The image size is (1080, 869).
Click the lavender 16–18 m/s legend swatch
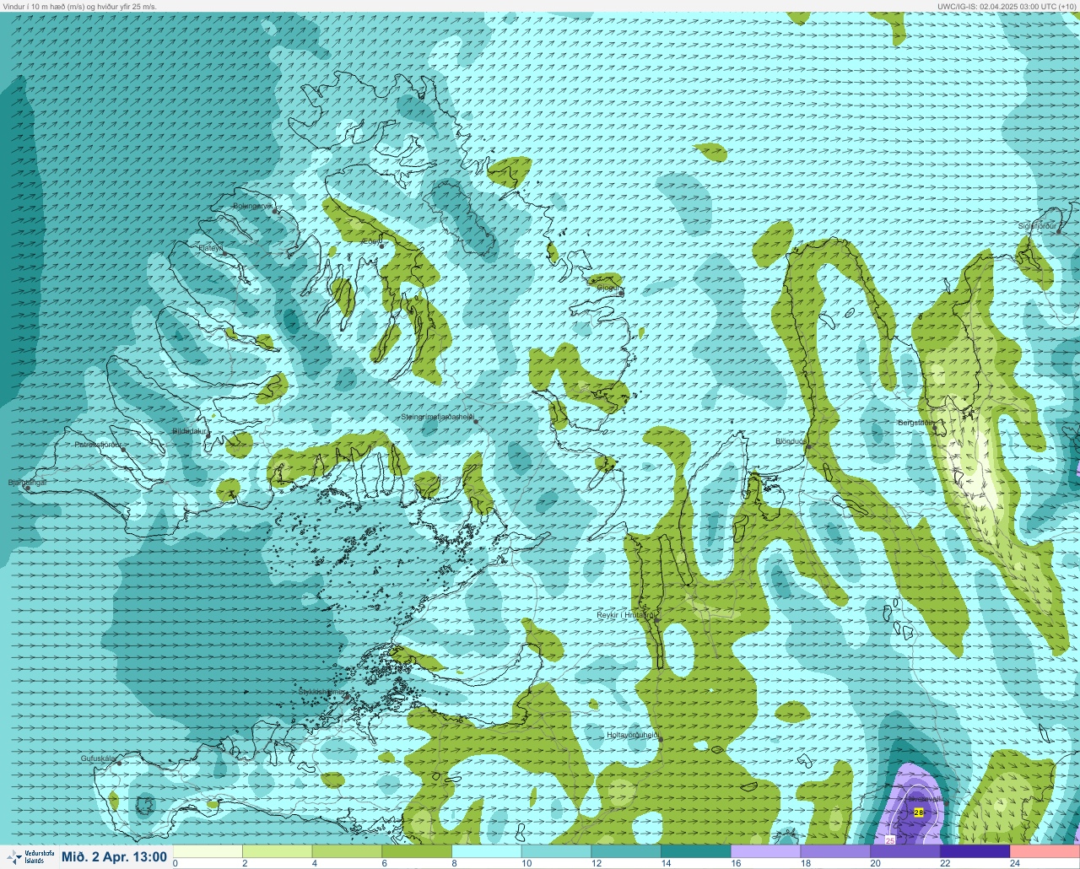[765, 851]
